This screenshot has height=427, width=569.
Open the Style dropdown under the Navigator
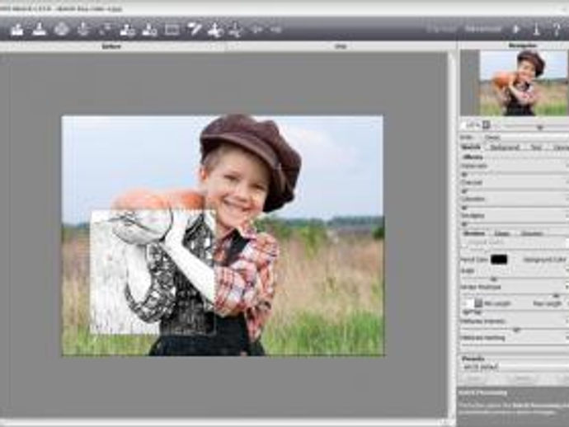526,137
